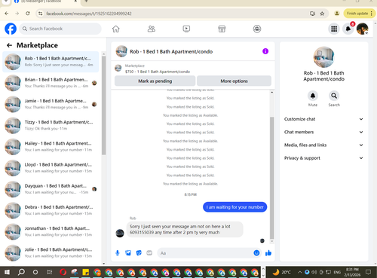Open the emoji picker in message box

tap(256, 253)
